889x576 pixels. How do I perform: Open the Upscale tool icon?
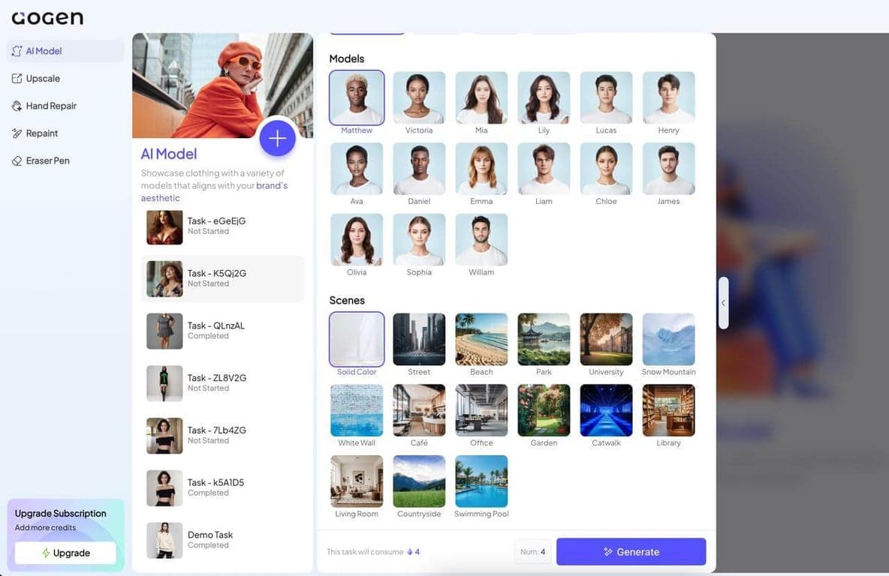(17, 79)
